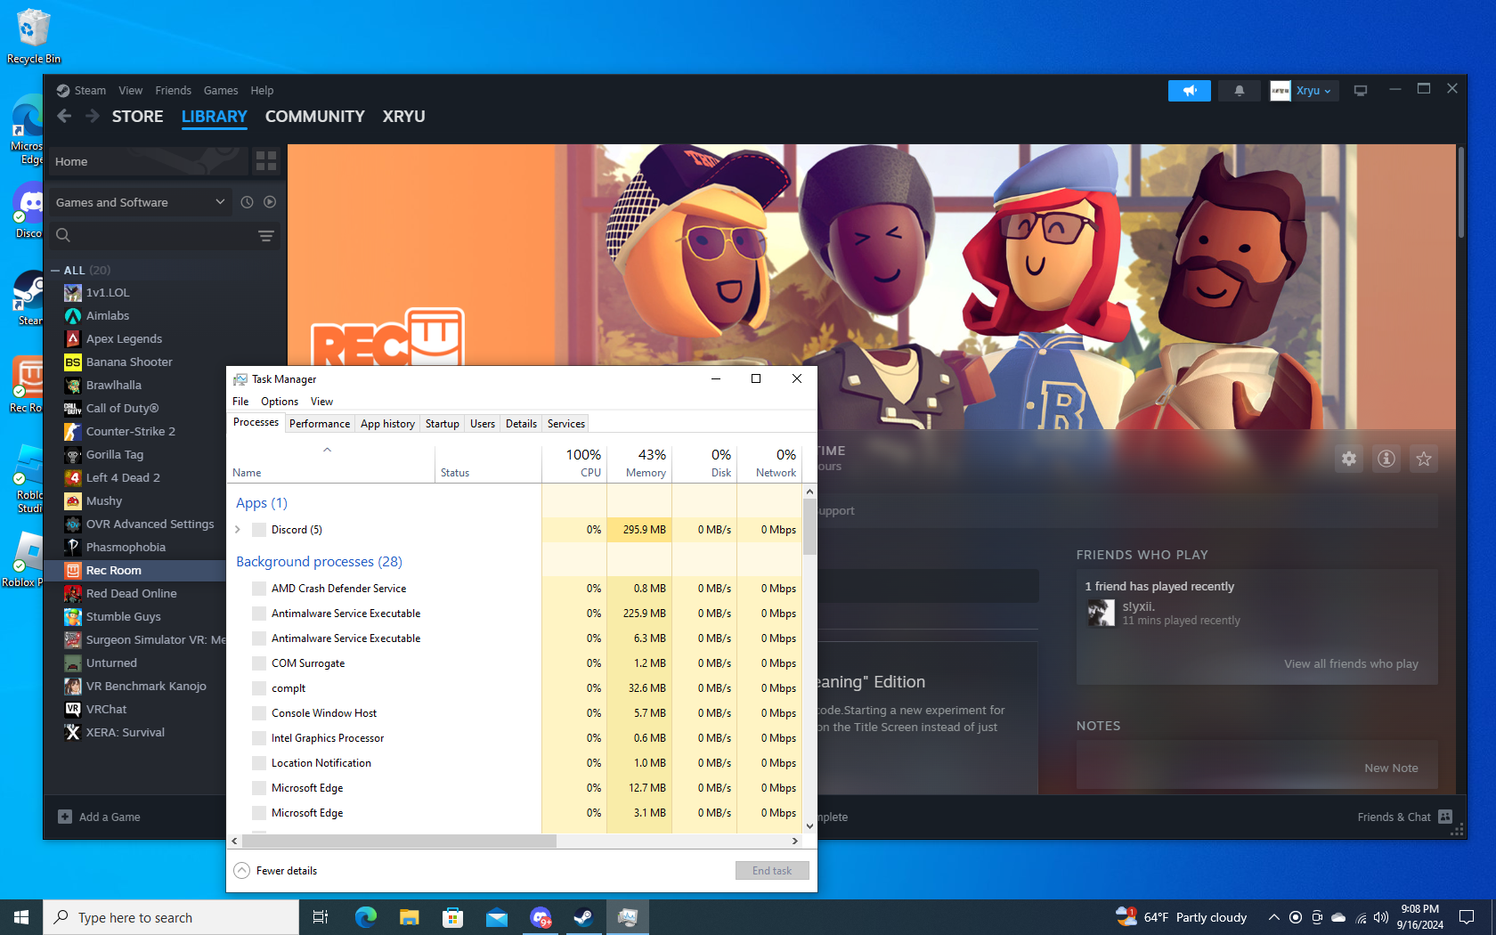Select Apex Legends icon in library list
1496x935 pixels.
[x=73, y=338]
